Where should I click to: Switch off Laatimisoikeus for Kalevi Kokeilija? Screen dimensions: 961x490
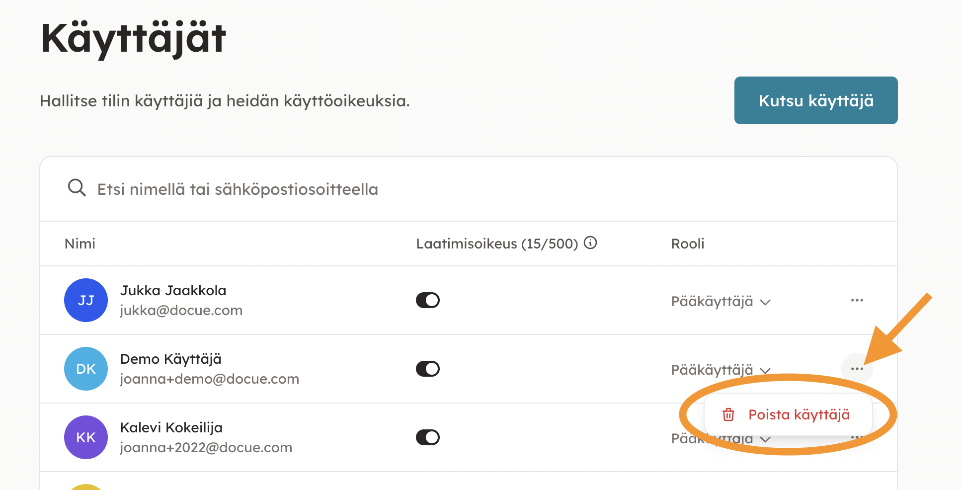coord(428,437)
